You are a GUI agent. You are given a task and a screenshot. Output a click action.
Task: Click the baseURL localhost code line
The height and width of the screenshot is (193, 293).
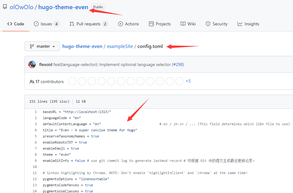[x=77, y=112]
